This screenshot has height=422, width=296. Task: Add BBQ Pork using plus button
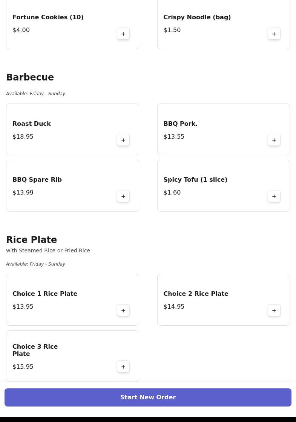274,140
